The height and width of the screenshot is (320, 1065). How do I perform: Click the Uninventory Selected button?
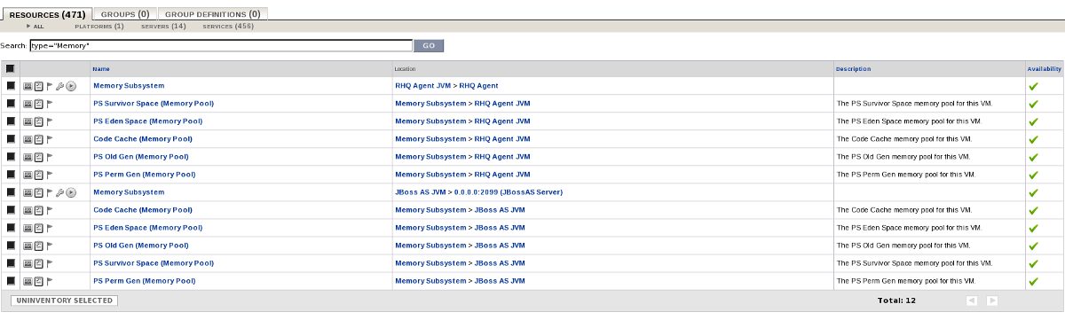tap(64, 300)
